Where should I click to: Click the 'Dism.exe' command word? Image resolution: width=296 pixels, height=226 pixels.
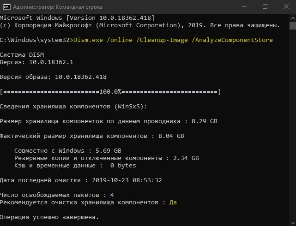tap(88, 40)
